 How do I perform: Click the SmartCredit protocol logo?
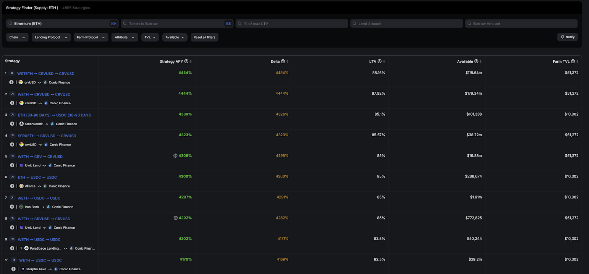click(x=21, y=124)
